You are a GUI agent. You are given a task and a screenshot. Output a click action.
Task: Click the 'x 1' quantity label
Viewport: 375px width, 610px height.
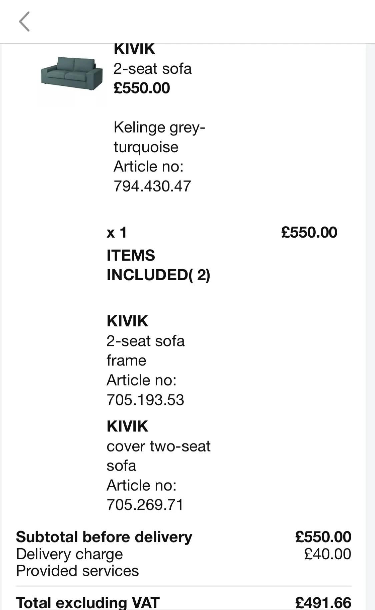click(117, 232)
